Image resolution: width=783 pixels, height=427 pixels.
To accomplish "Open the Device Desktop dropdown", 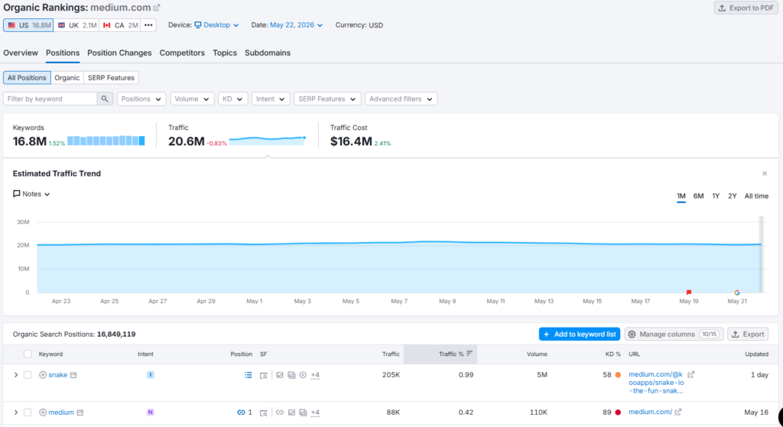I will coord(216,25).
